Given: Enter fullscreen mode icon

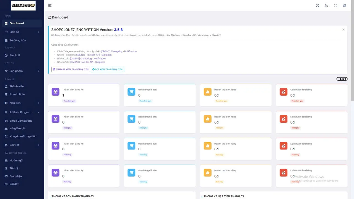Looking at the screenshot, I should pos(335,6).
